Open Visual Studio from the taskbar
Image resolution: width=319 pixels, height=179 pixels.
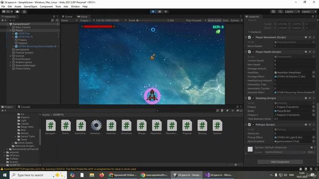click(219, 175)
